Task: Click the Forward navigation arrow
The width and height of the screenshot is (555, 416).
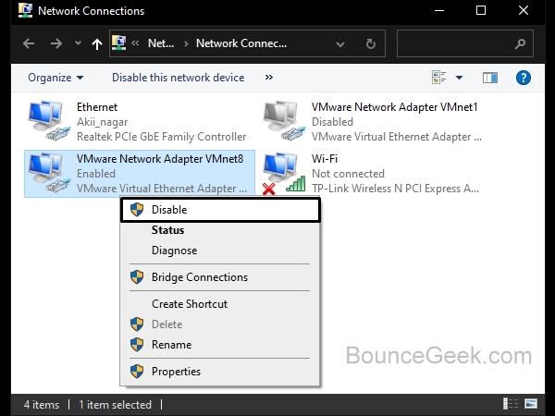Action: (x=55, y=43)
